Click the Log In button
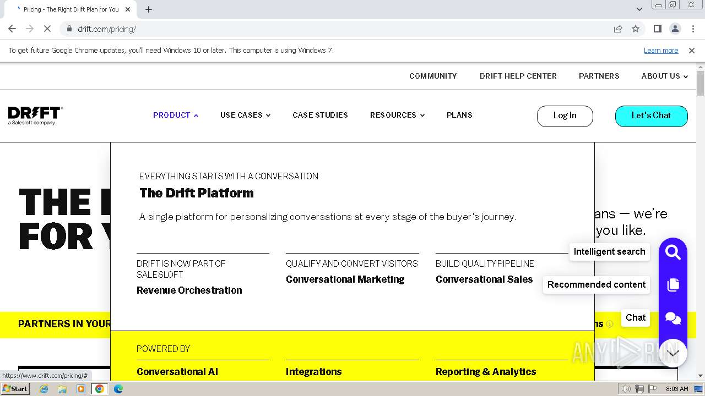Screen dimensions: 705x396 click(565, 116)
